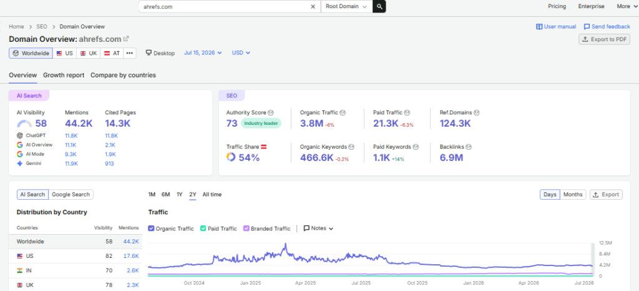Image resolution: width=639 pixels, height=291 pixels.
Task: Click Ref.Domains info icon
Action: point(476,112)
